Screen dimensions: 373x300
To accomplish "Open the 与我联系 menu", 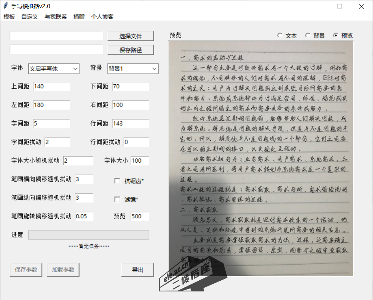I will coord(55,17).
